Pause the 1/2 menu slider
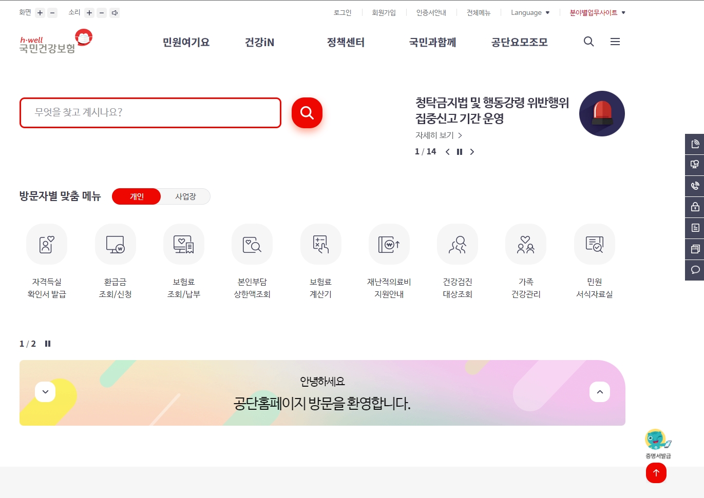The width and height of the screenshot is (704, 498). 48,344
